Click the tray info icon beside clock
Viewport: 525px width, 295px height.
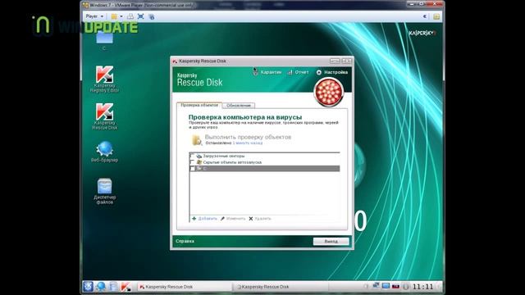406,287
